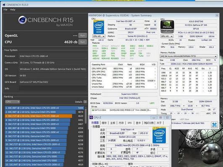Image resolution: width=223 pixels, height=167 pixels.
Task: Open the Ranking CPU dropdown
Action: pos(13,102)
